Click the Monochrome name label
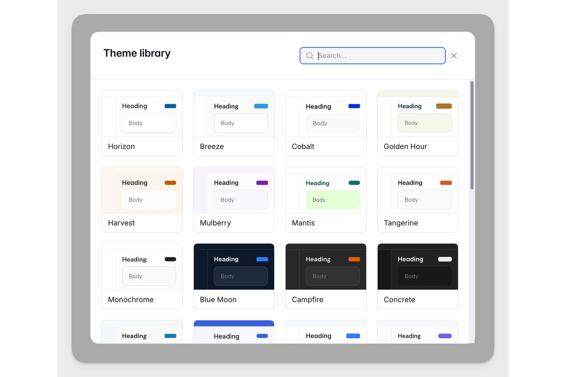Viewport: 566px width, 377px height. click(x=131, y=300)
